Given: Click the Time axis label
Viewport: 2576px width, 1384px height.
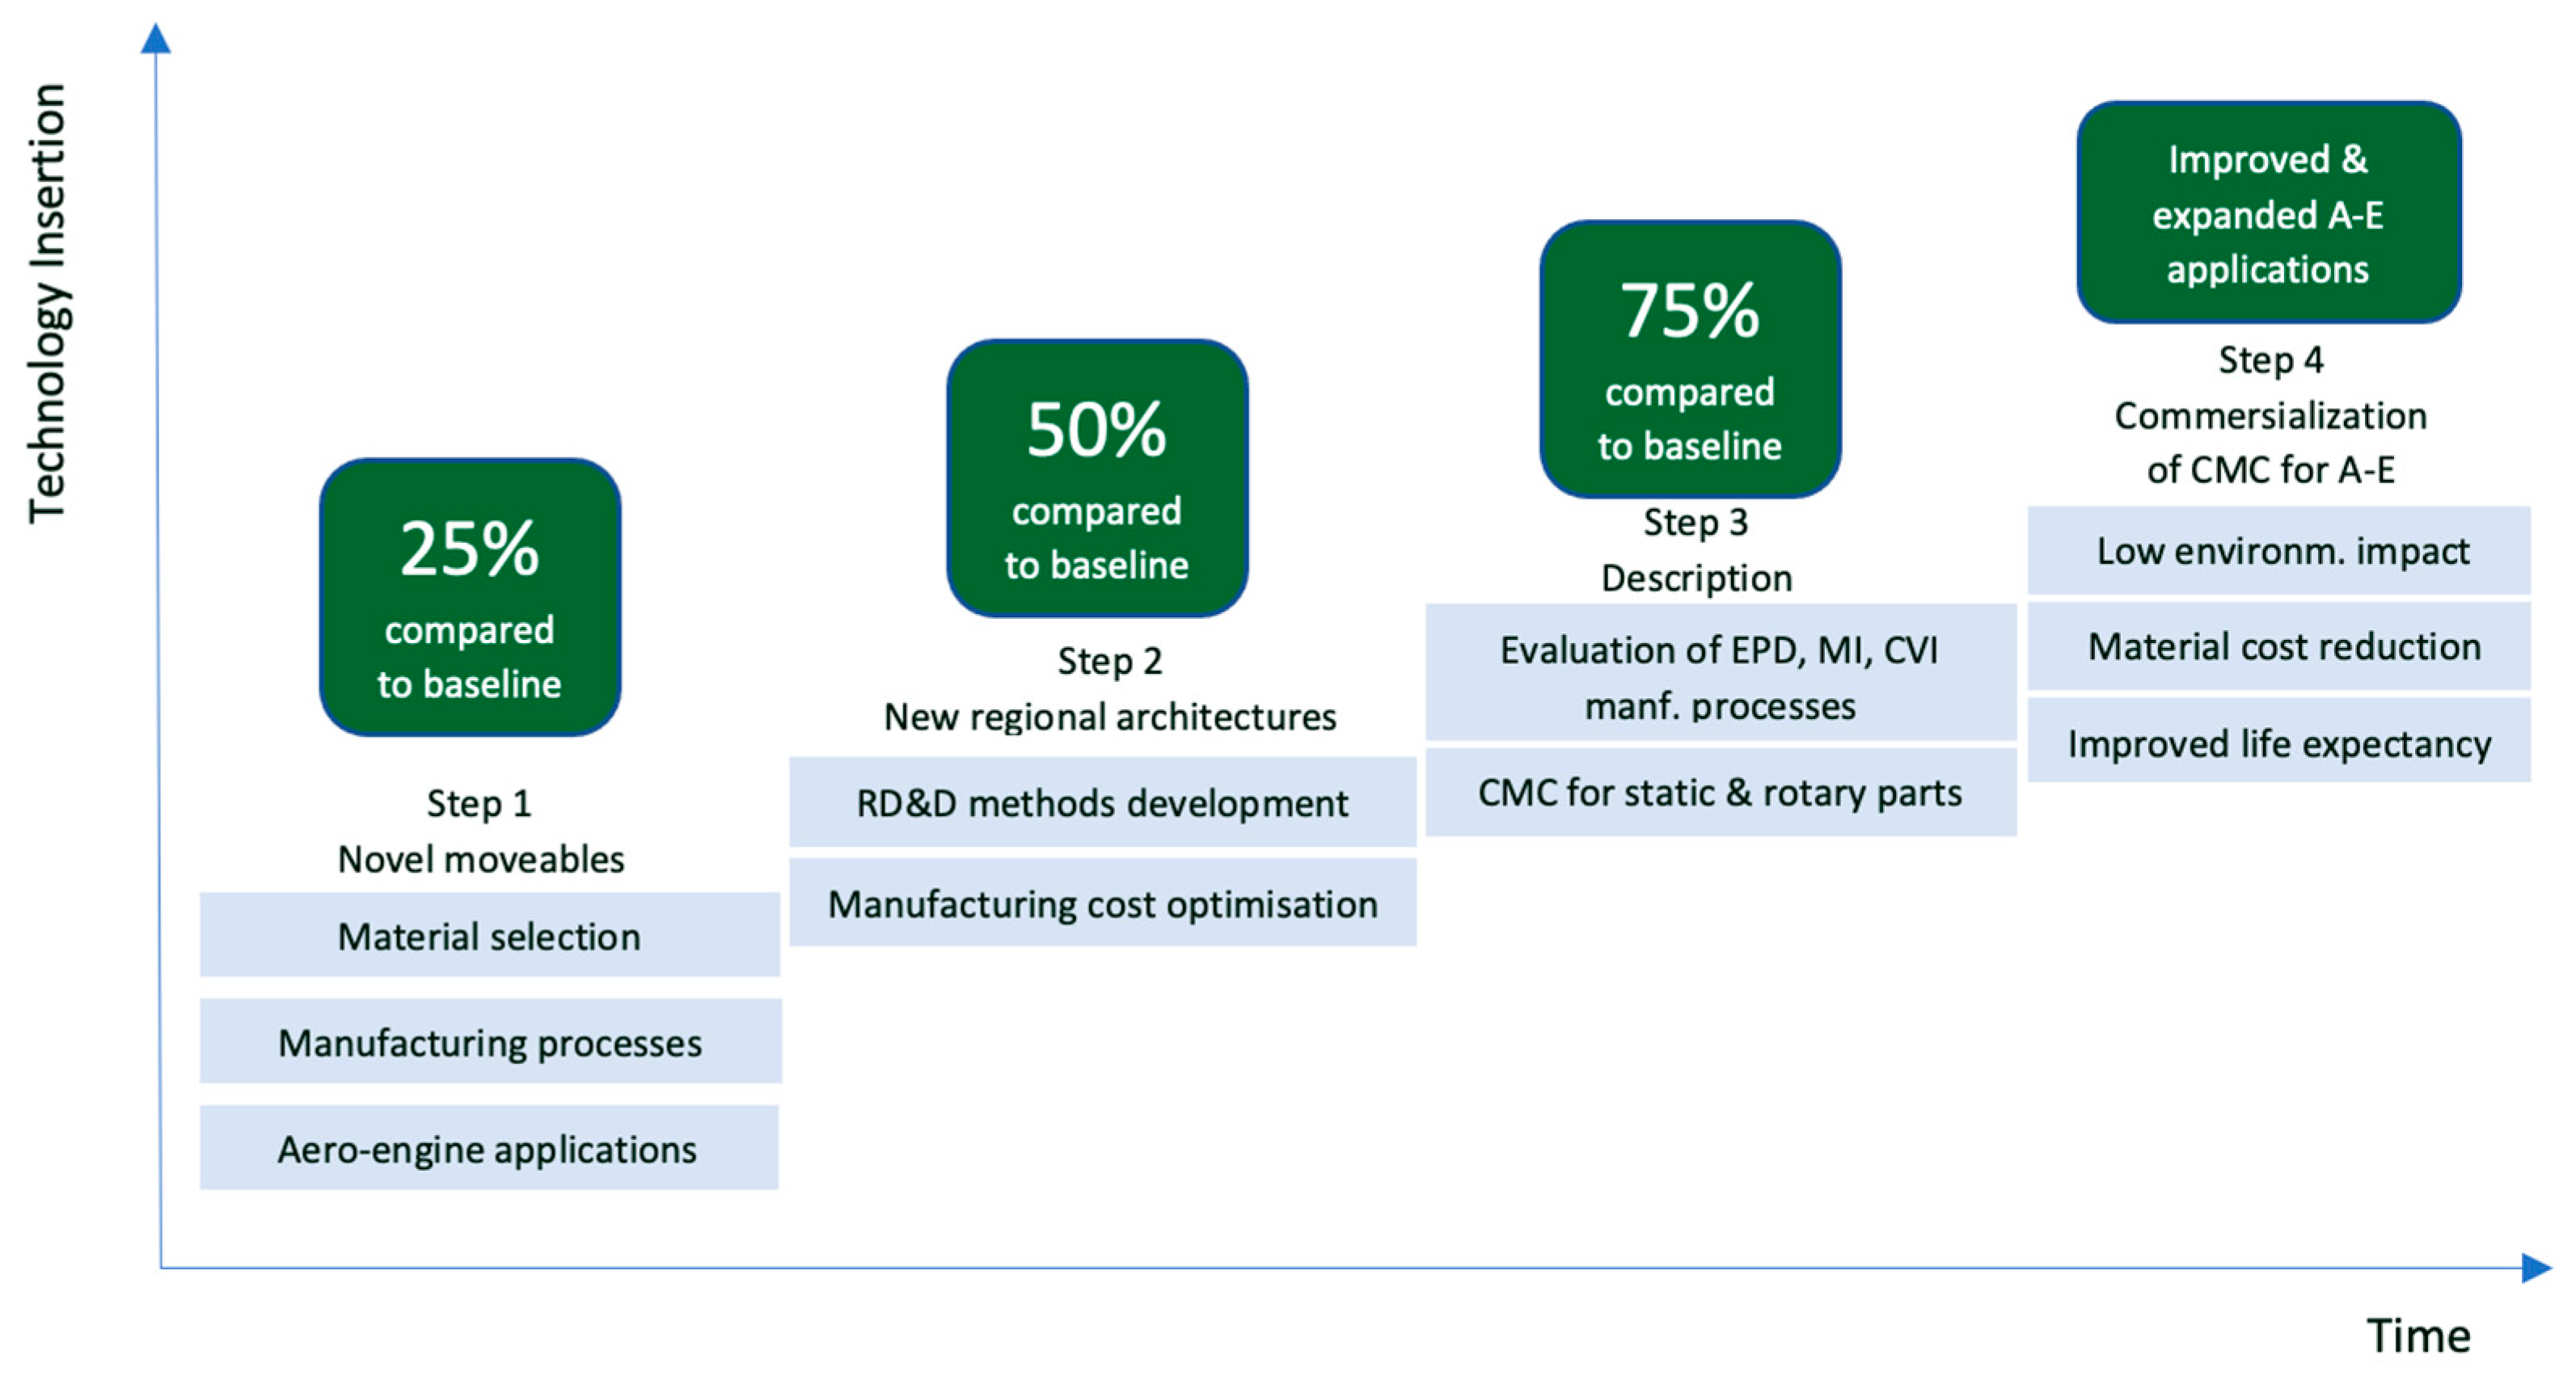Looking at the screenshot, I should (x=2418, y=1335).
